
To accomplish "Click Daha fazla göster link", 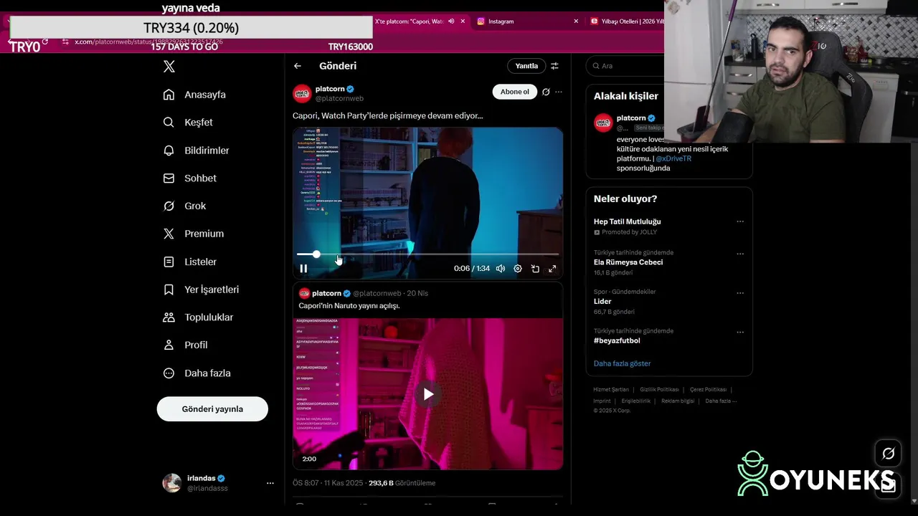I will click(622, 363).
